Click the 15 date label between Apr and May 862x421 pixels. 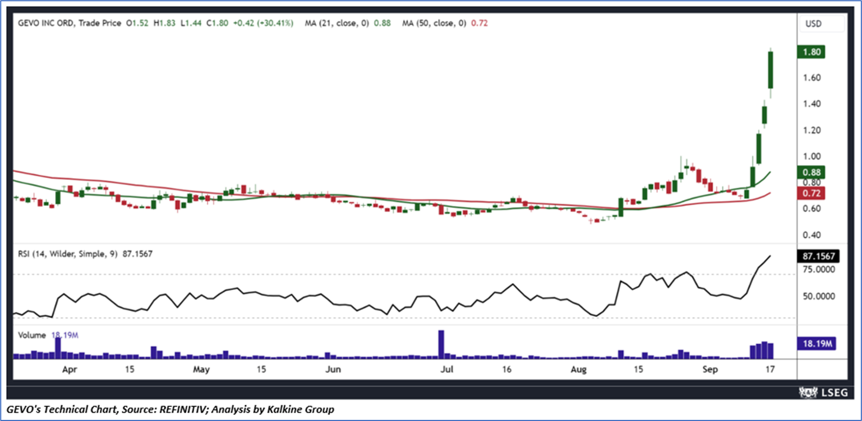[x=130, y=370]
